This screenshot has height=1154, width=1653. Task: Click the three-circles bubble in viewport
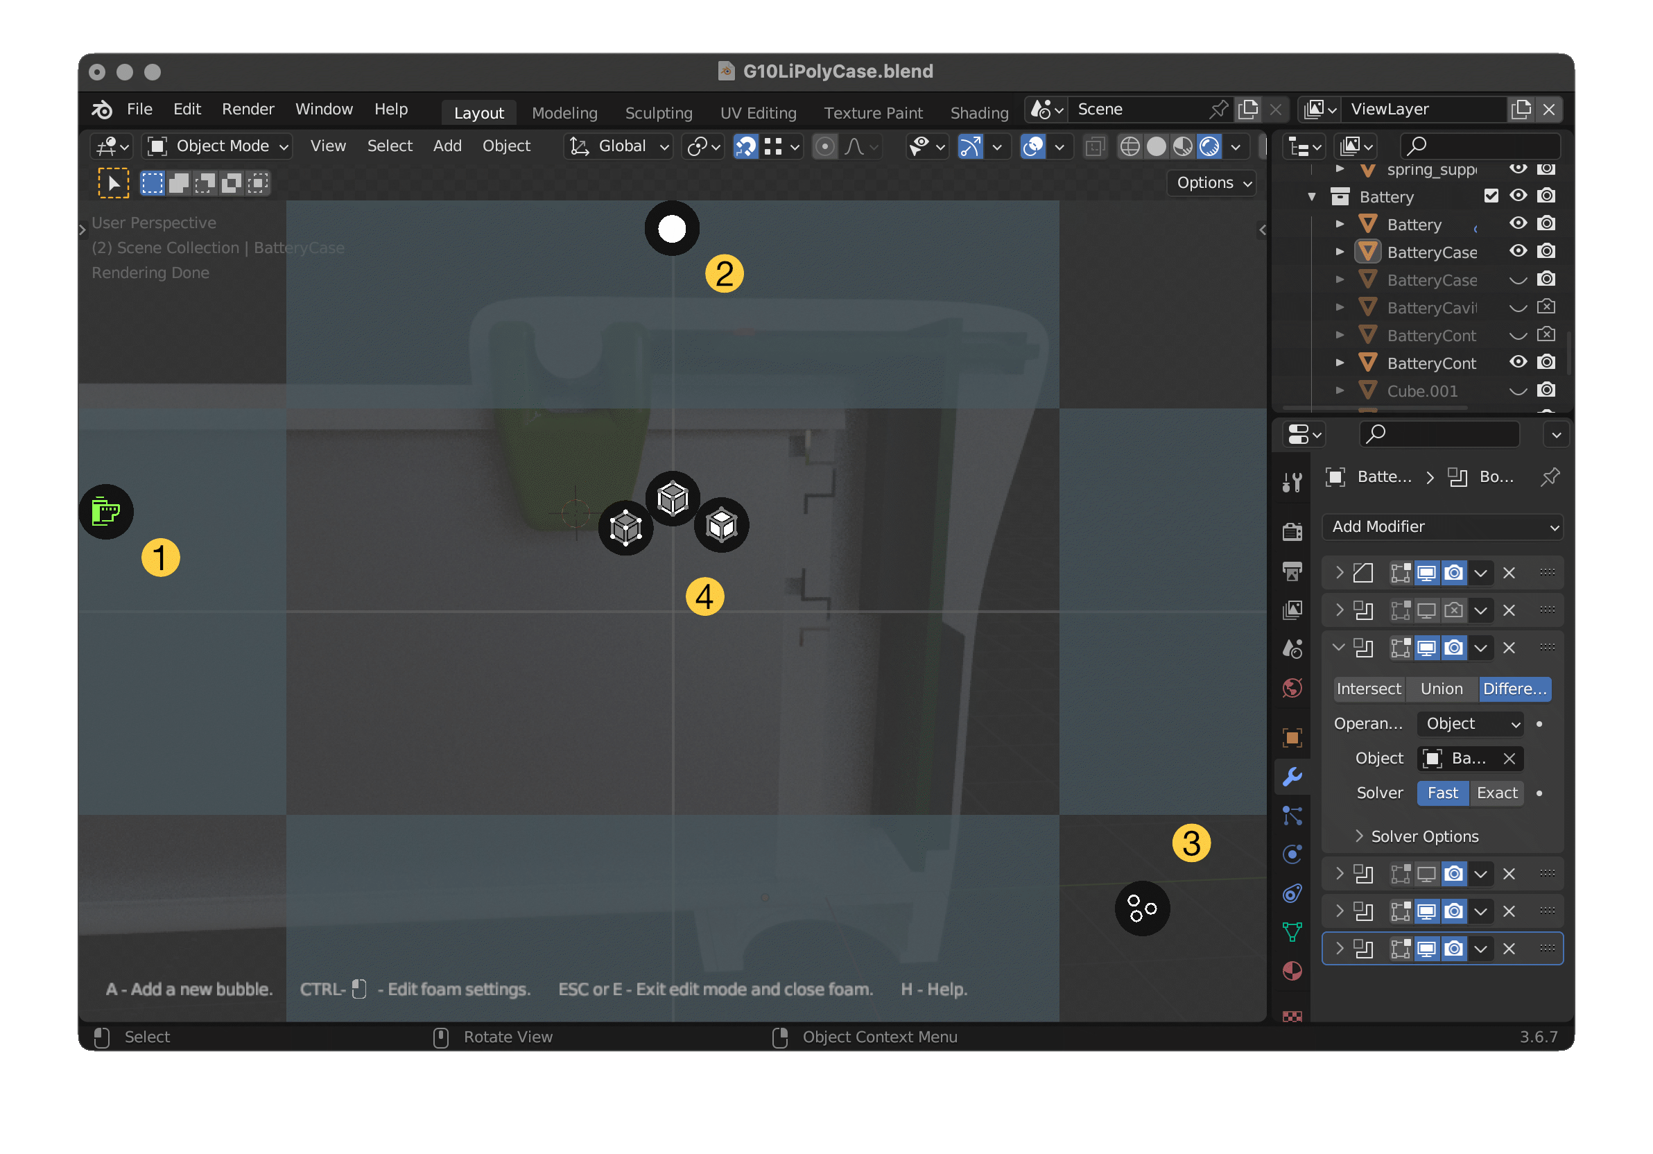(1142, 908)
